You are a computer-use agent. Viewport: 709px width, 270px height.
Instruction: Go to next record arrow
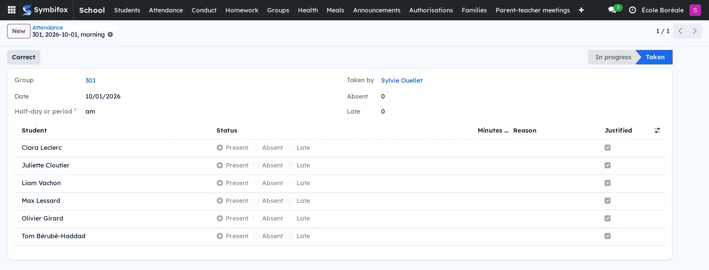tap(694, 31)
